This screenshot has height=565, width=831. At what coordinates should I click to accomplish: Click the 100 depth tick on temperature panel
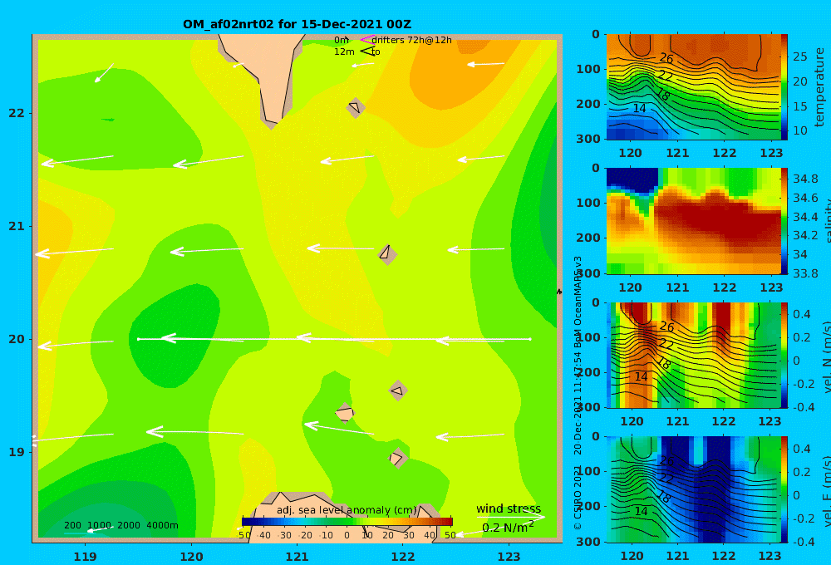tap(588, 69)
